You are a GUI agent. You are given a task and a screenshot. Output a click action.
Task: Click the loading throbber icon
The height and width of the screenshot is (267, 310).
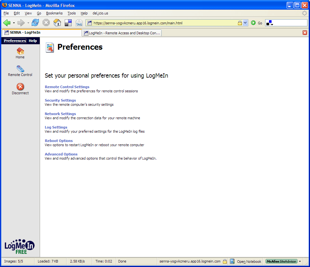click(x=305, y=13)
